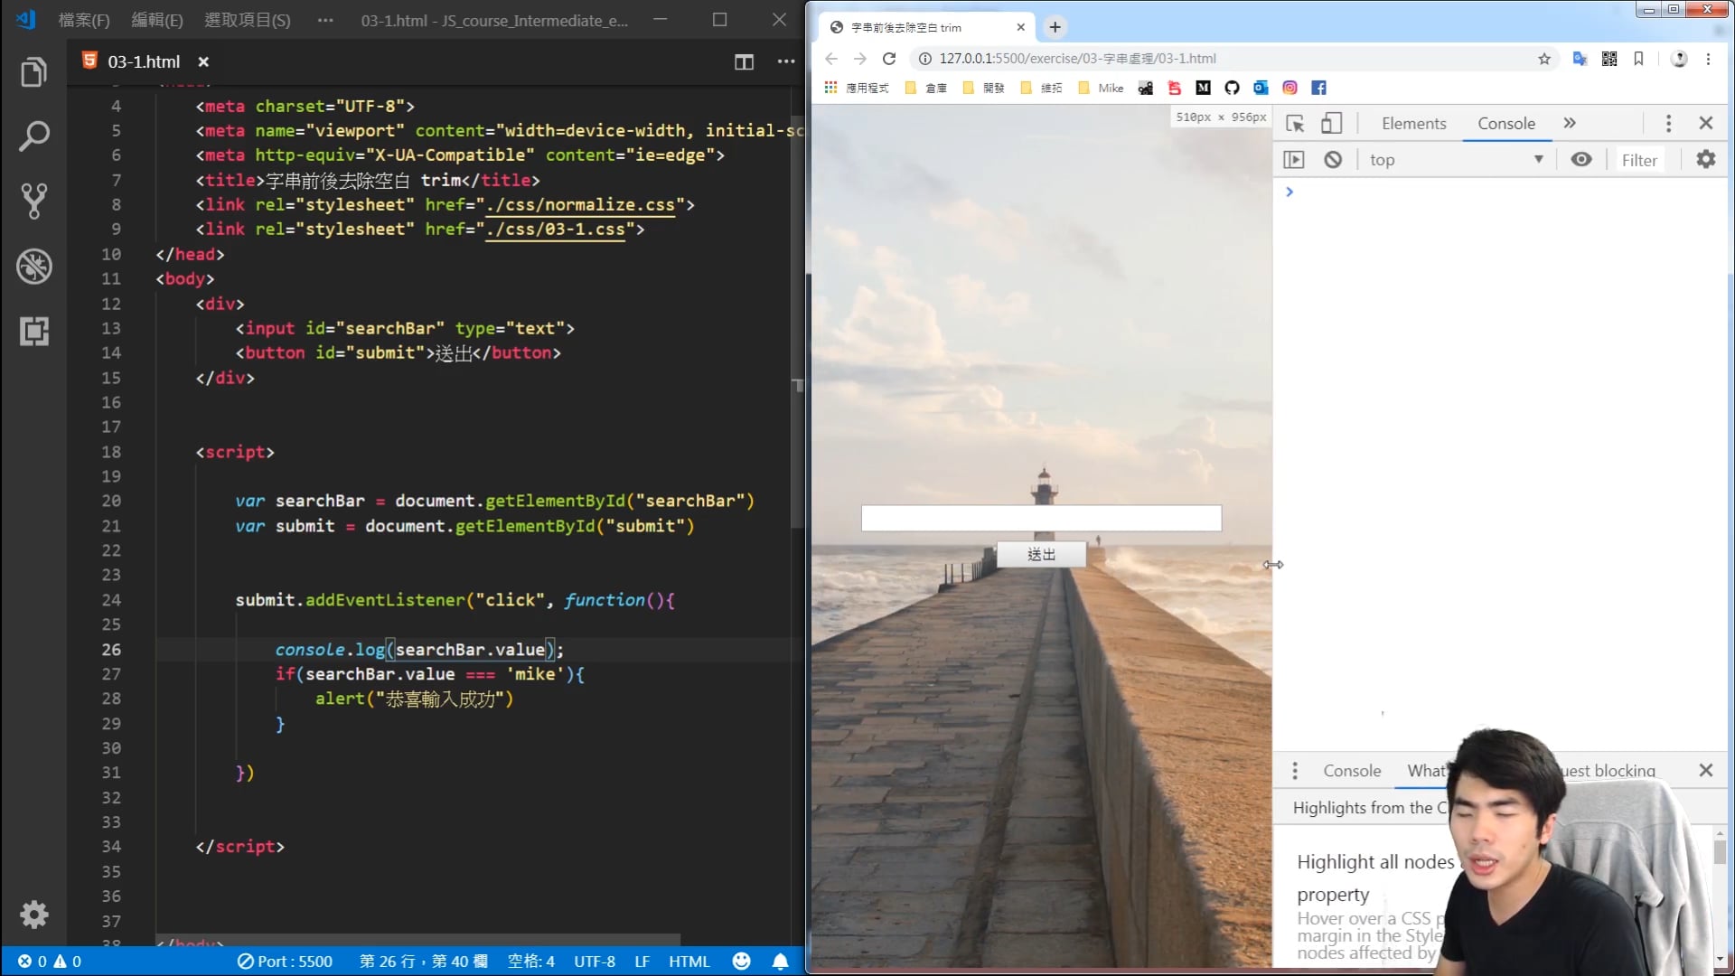This screenshot has height=976, width=1735.
Task: Open the Debug view icon
Action: pos(33,267)
